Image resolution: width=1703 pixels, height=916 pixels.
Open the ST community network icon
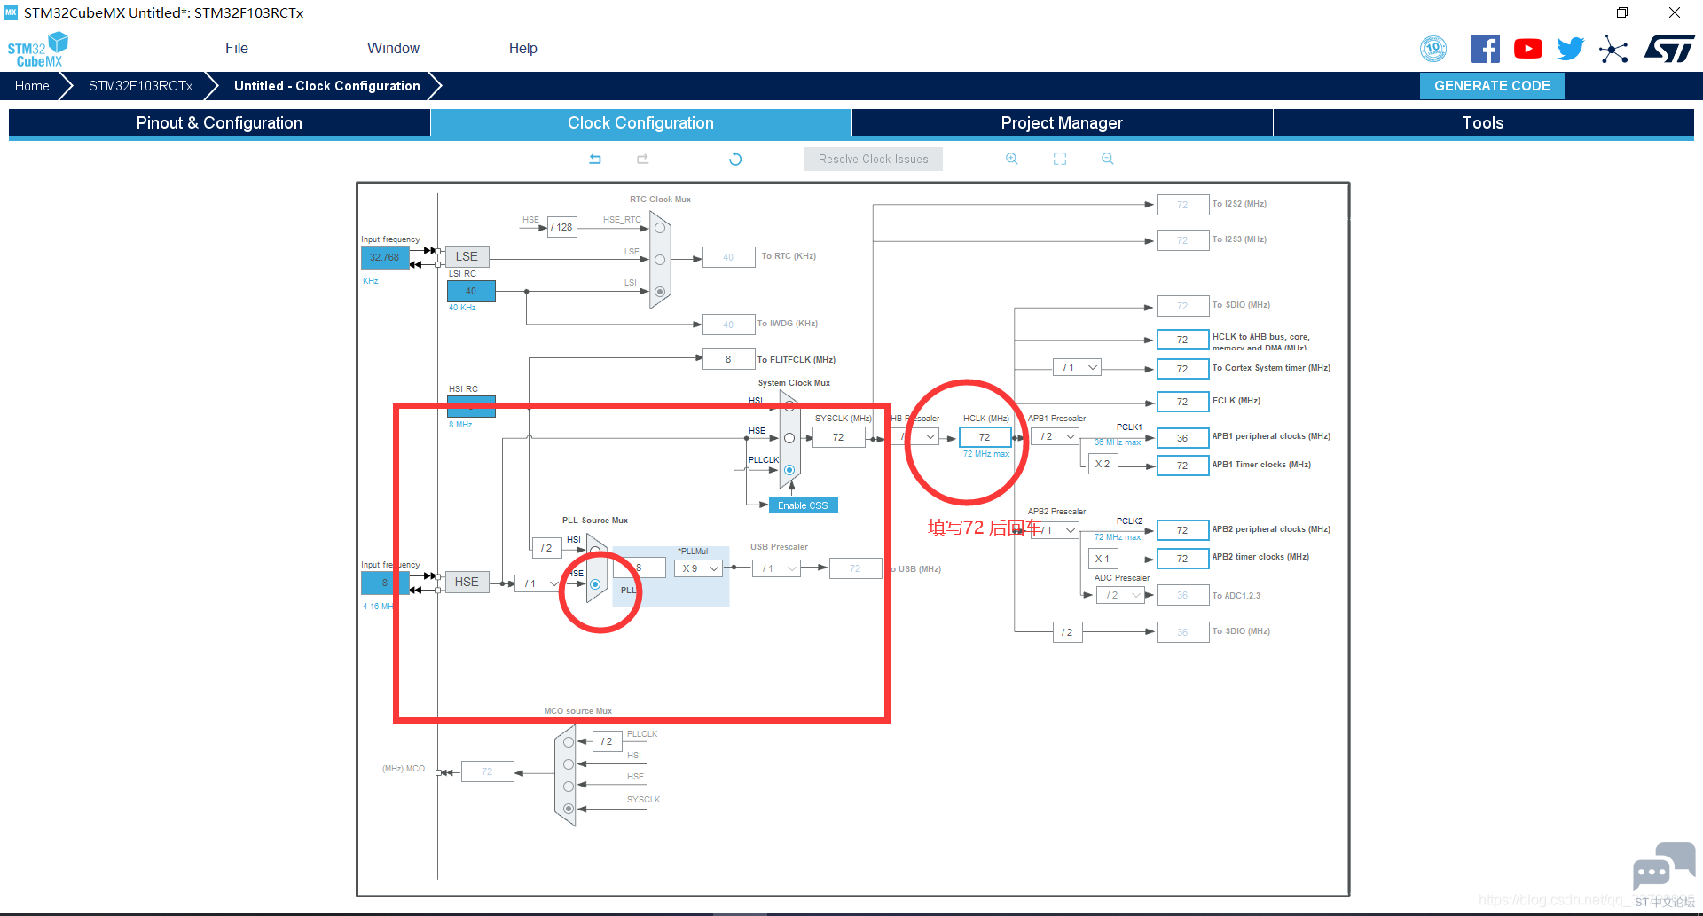pyautogui.click(x=1613, y=49)
